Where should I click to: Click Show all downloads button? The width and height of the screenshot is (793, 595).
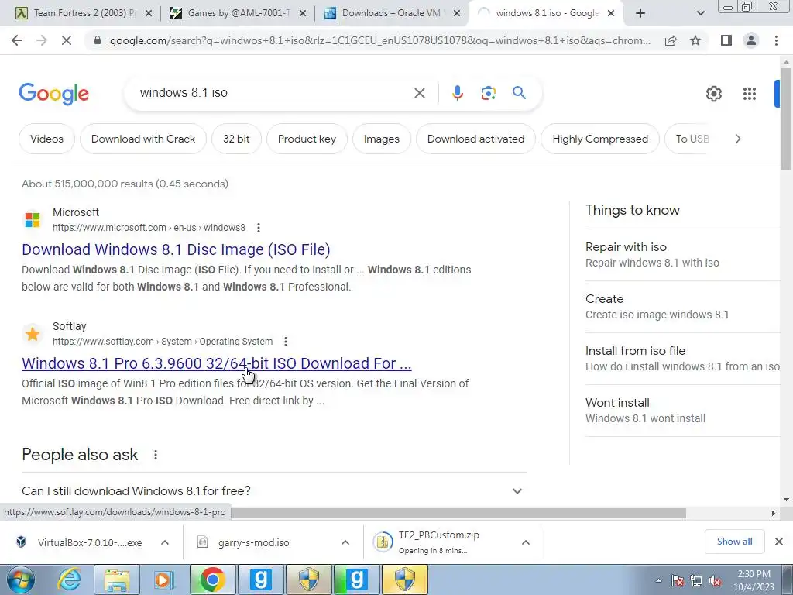(734, 542)
